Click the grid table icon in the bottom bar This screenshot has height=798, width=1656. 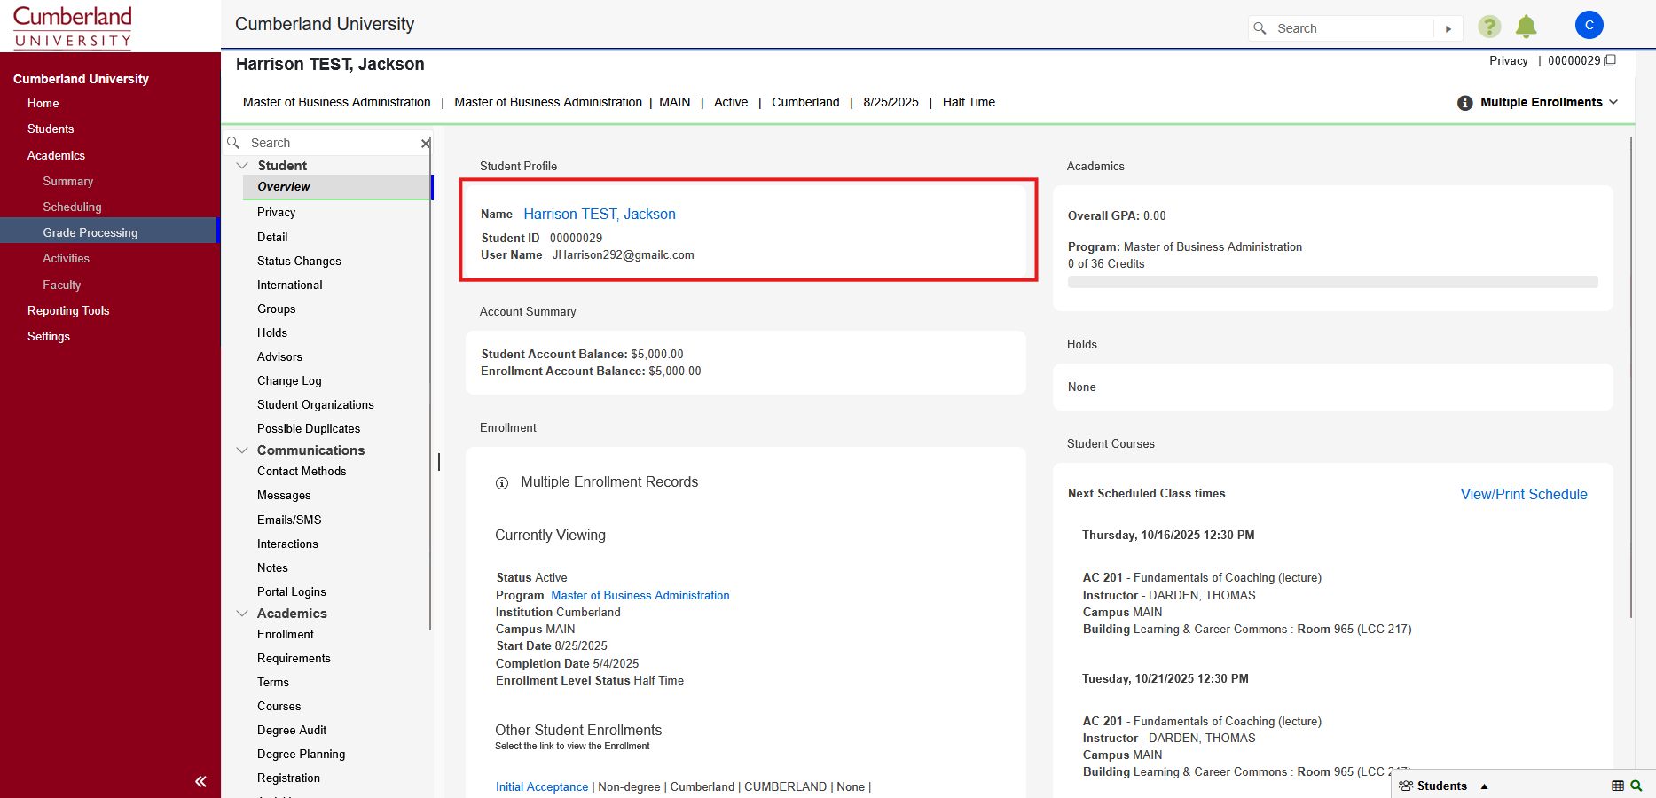(x=1618, y=786)
